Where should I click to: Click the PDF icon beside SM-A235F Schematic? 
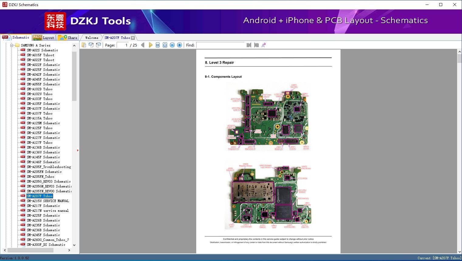[23, 225]
